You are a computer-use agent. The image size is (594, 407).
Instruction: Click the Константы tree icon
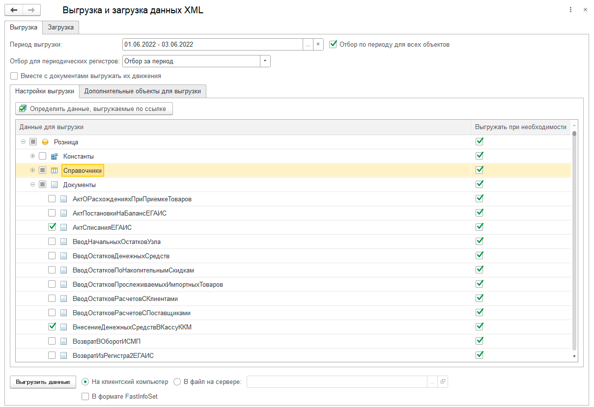(x=55, y=156)
